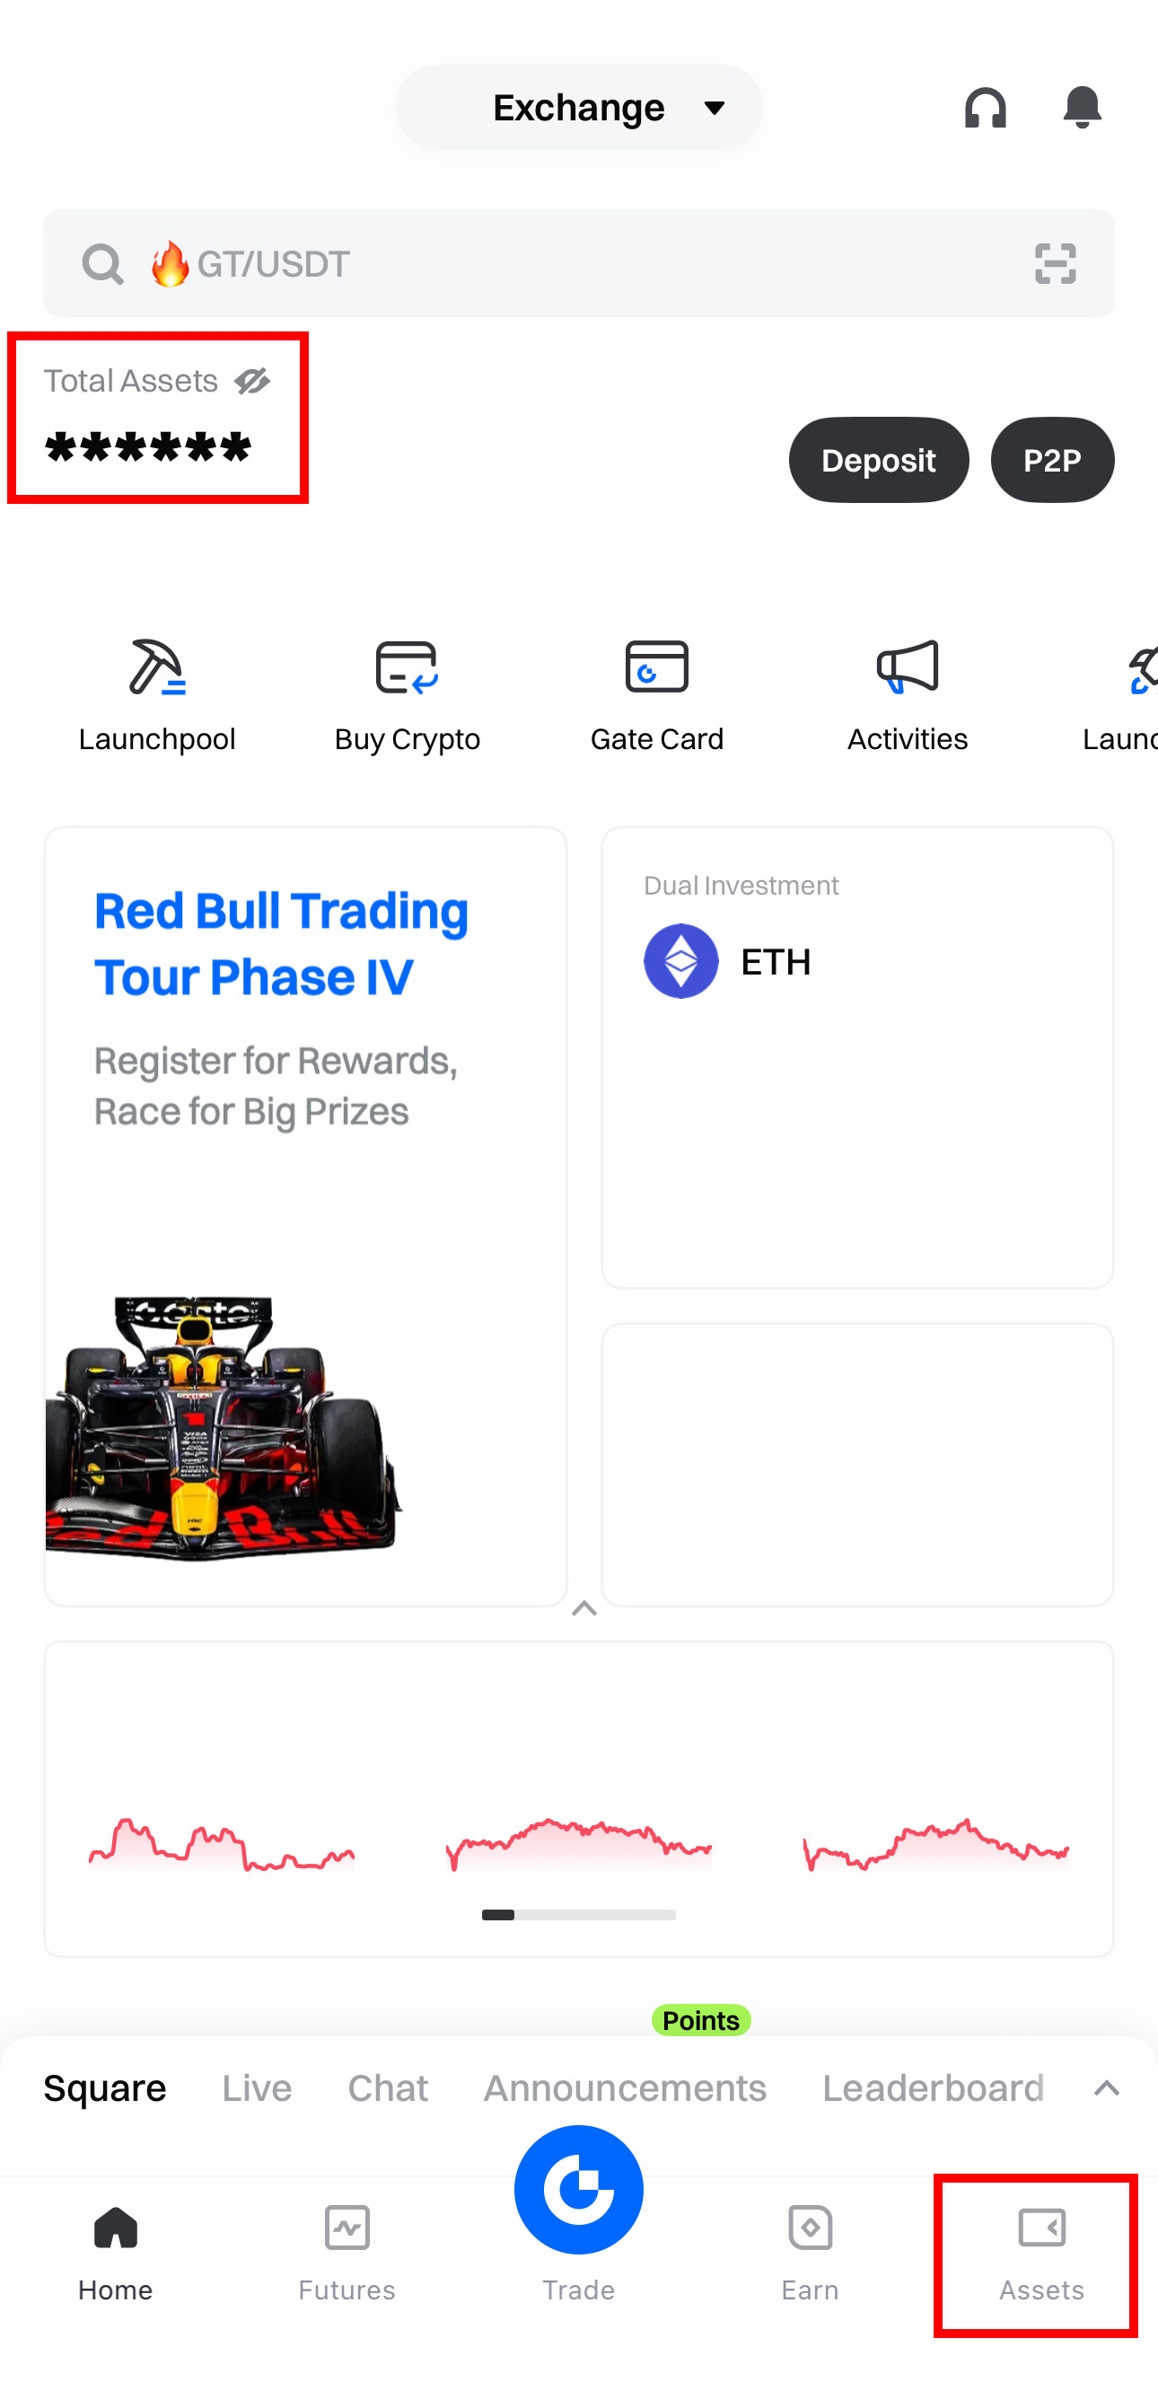Viewport: 1158px width, 2400px height.
Task: Switch to the Announcements tab
Action: point(625,2088)
